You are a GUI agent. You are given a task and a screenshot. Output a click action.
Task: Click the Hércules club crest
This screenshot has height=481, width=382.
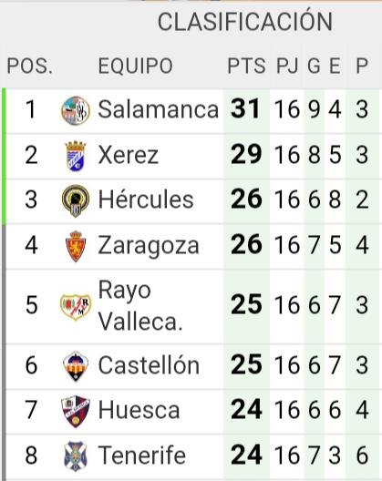coord(76,200)
